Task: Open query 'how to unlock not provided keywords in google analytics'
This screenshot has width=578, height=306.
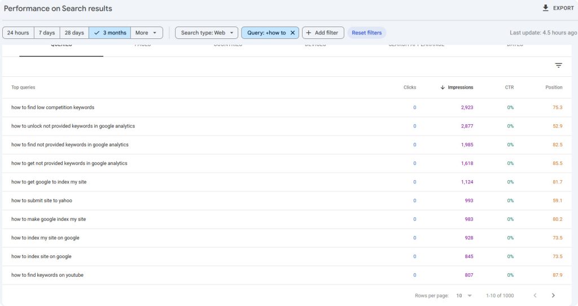Action: coord(73,126)
